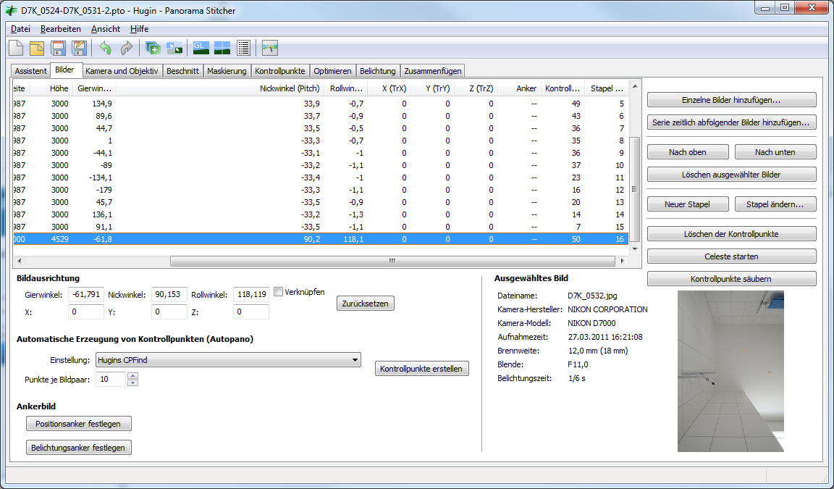This screenshot has height=489, width=834.
Task: Click the Celeste starten button
Action: [x=731, y=256]
